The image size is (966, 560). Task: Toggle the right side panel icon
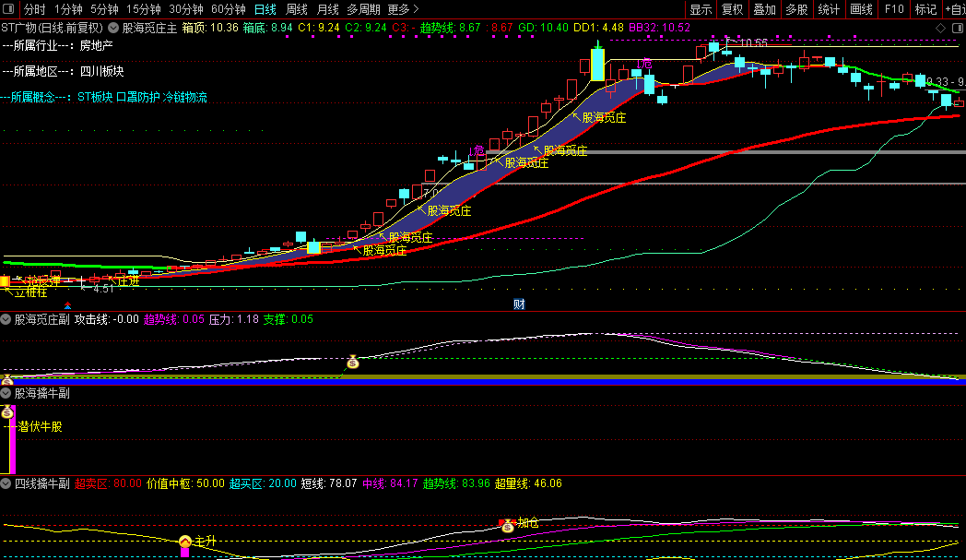(958, 29)
